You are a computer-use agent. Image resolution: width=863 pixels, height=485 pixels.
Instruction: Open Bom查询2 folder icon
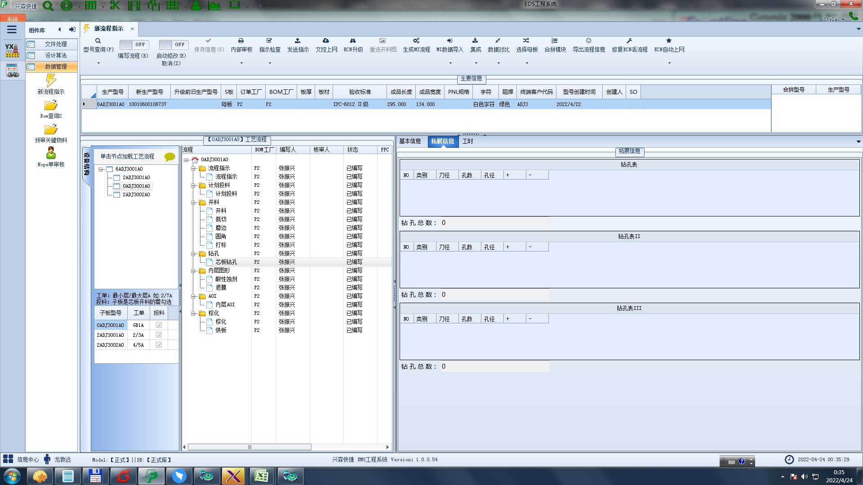(51, 106)
